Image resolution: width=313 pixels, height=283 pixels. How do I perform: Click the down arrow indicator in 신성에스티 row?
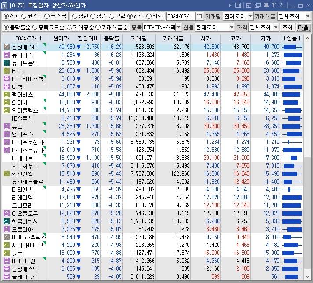pyautogui.click(x=79, y=47)
